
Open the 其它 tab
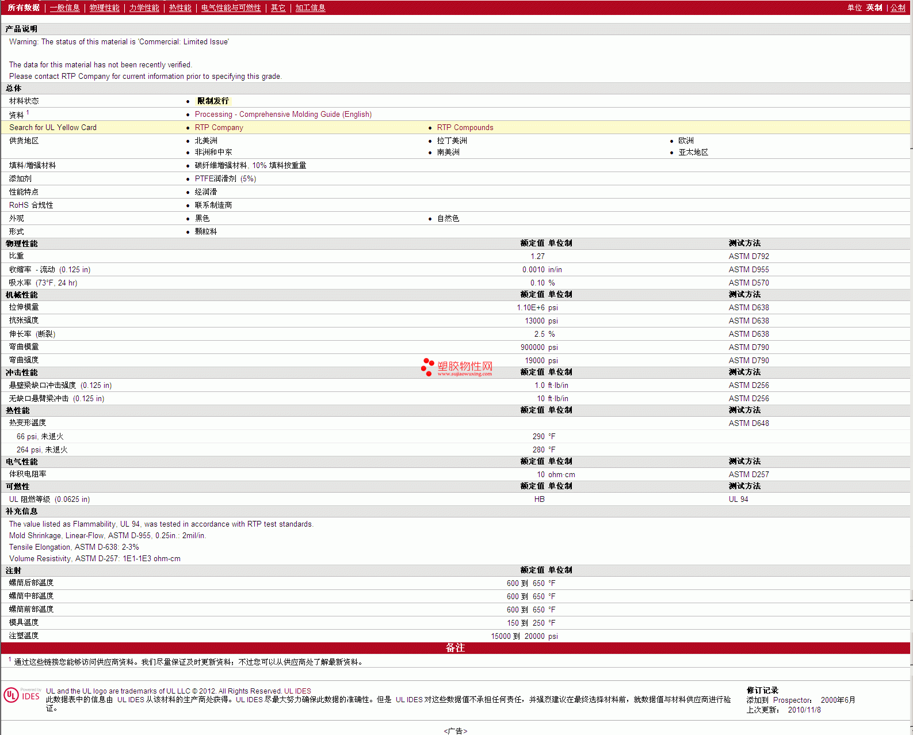tap(278, 8)
